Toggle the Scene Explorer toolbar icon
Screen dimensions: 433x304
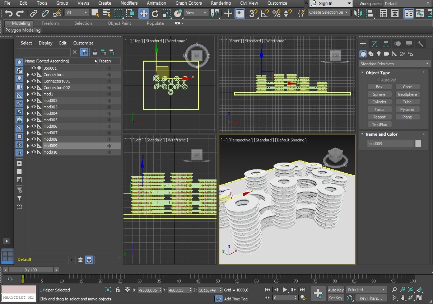383,13
